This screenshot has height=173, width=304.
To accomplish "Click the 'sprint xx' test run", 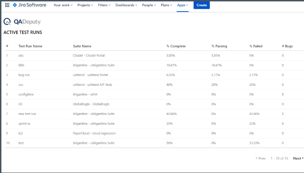I will coord(26,123).
